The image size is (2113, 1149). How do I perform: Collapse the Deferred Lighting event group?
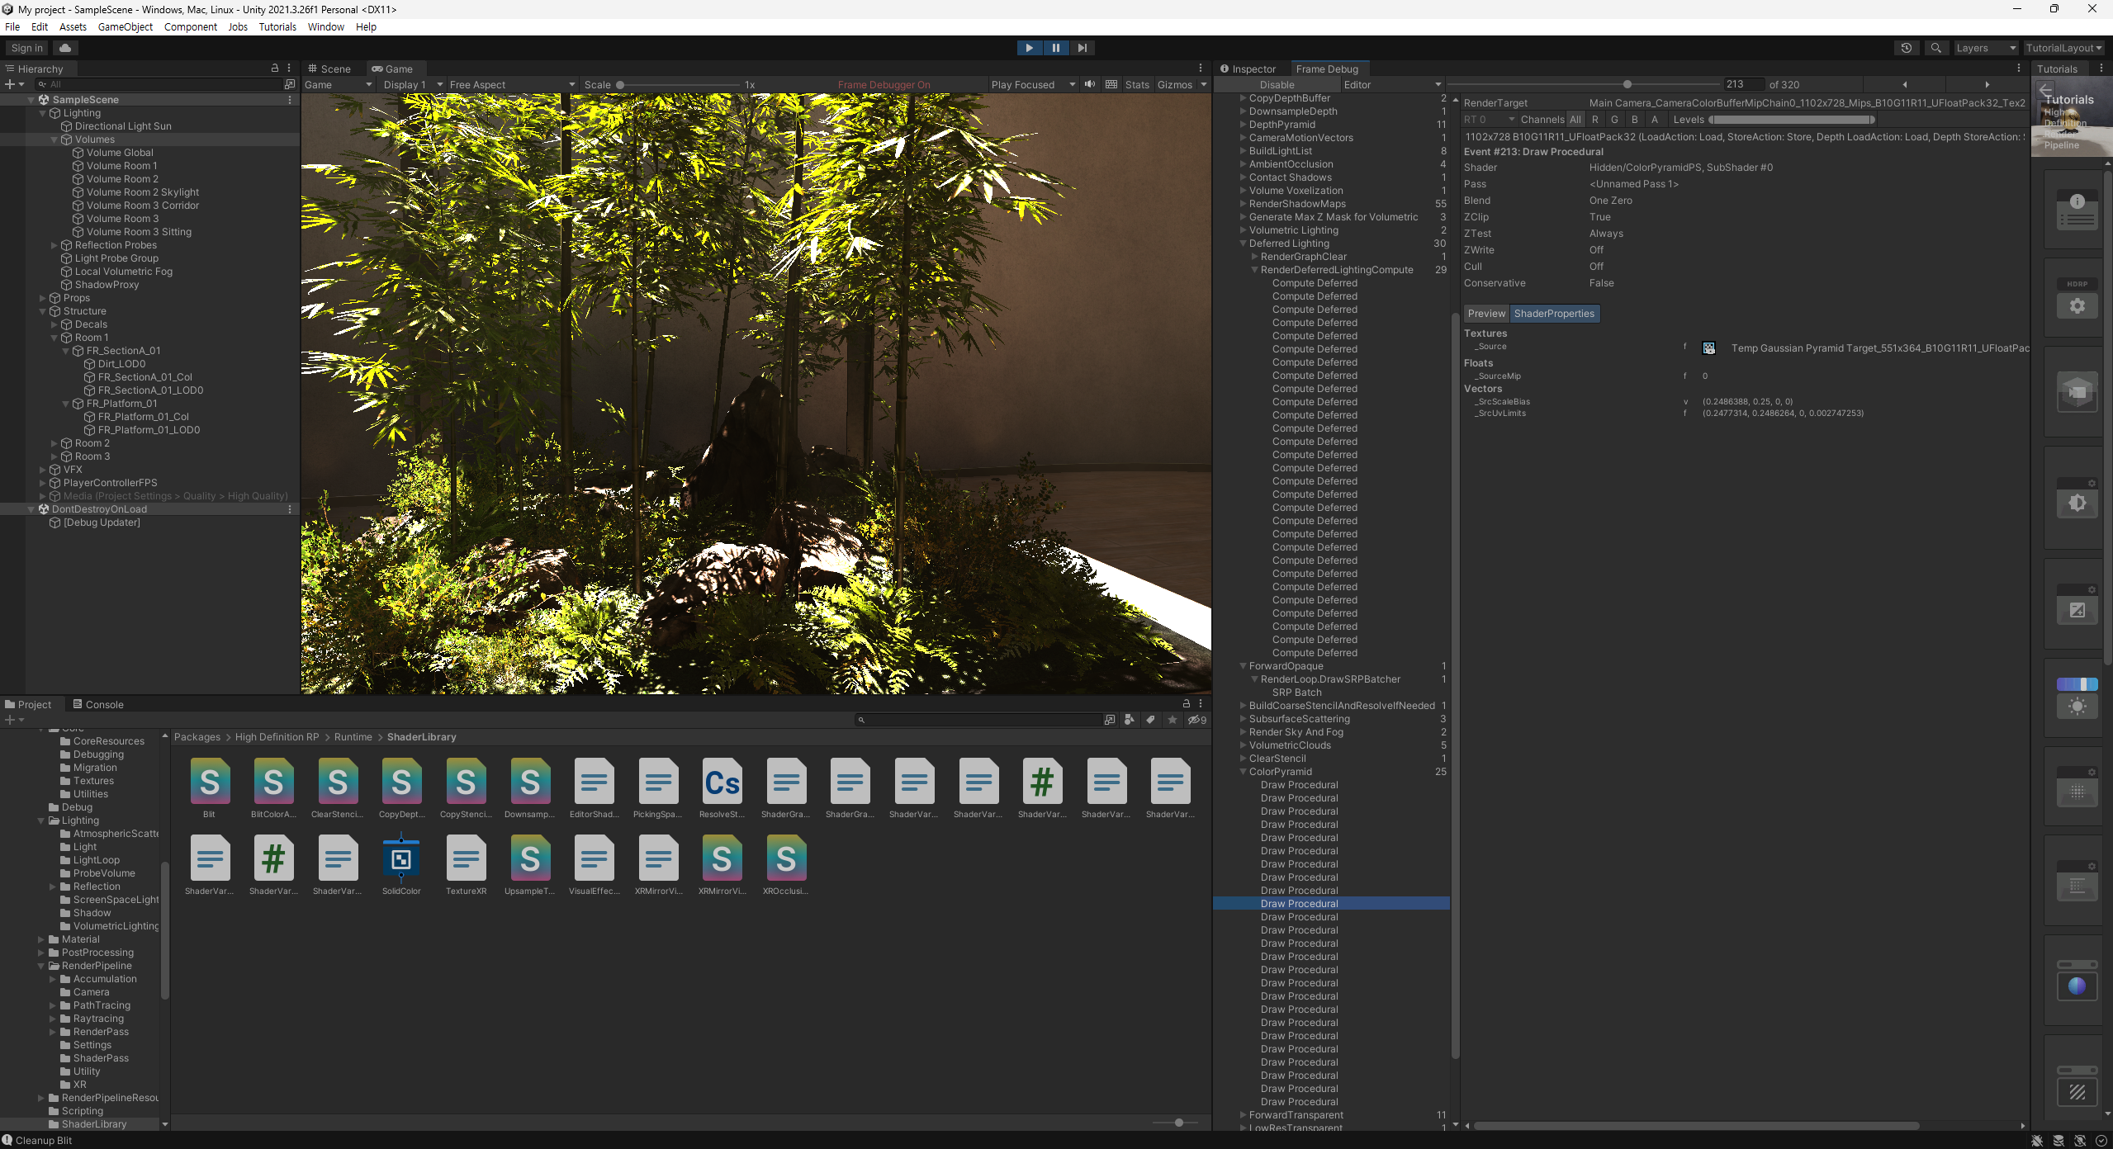(x=1244, y=244)
